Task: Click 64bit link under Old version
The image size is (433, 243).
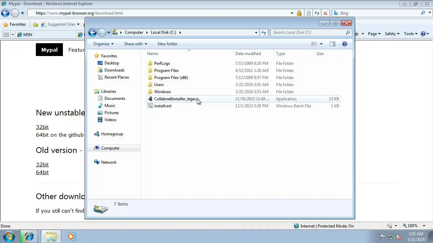Action: (42, 172)
